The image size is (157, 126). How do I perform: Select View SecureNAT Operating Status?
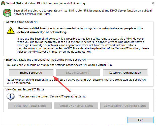125,106
